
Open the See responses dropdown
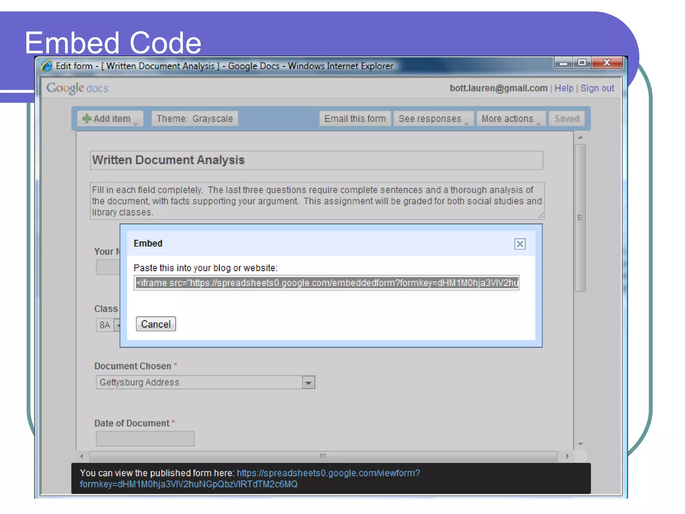point(434,118)
